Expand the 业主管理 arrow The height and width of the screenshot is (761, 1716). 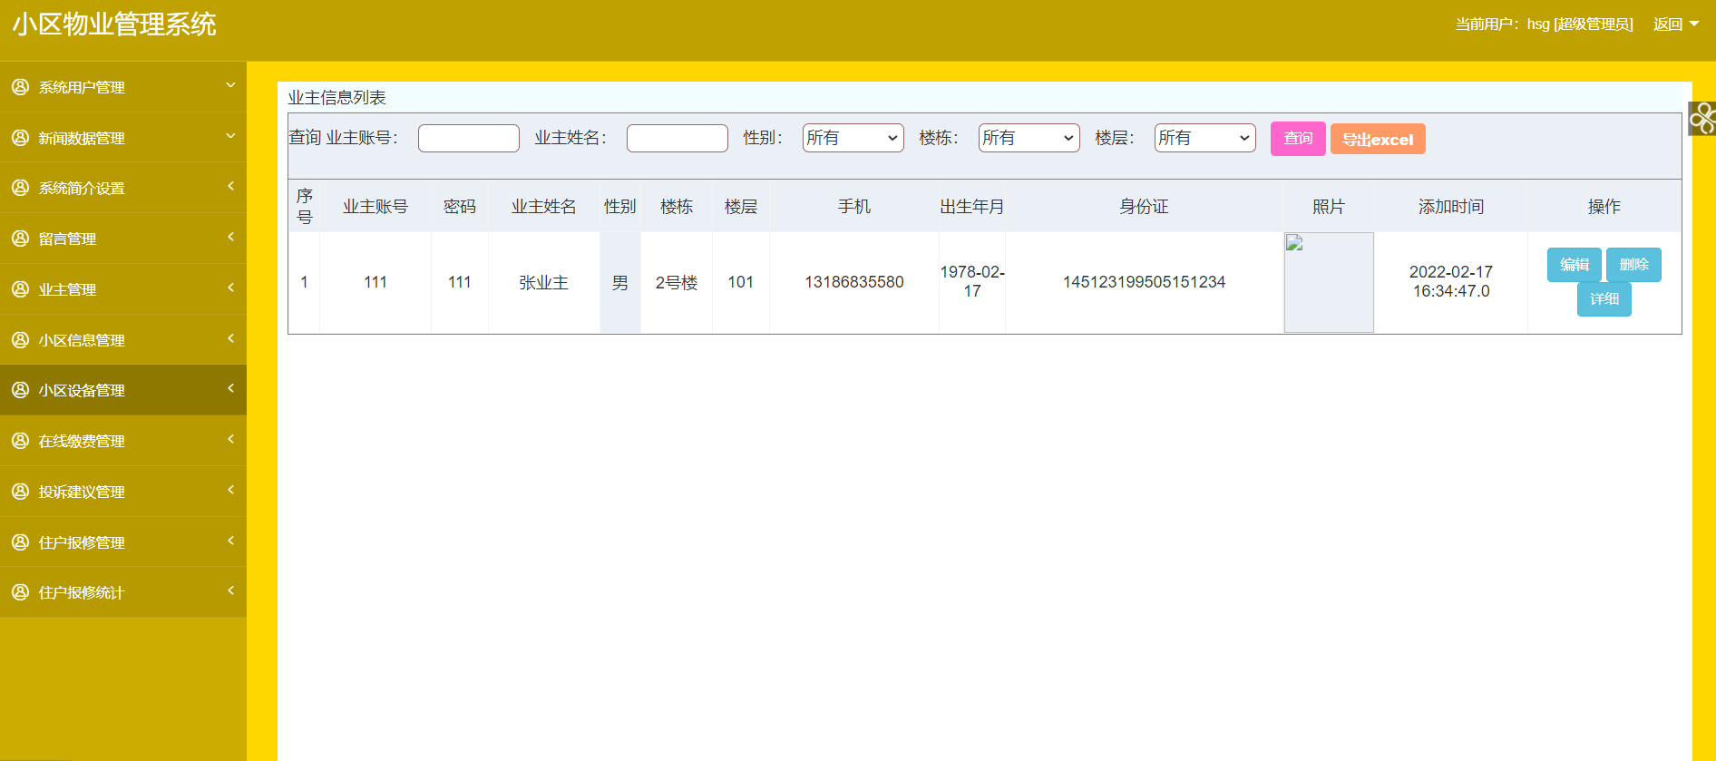tap(230, 288)
